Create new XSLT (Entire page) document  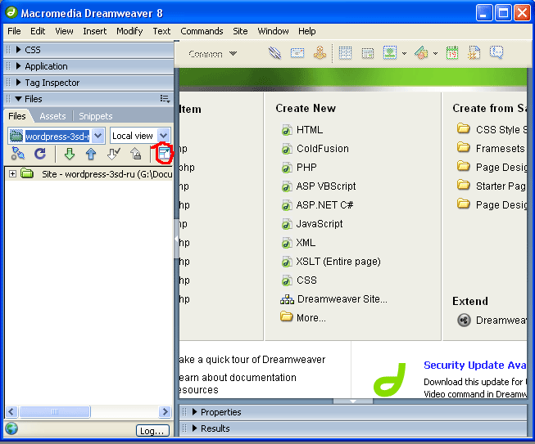point(338,262)
